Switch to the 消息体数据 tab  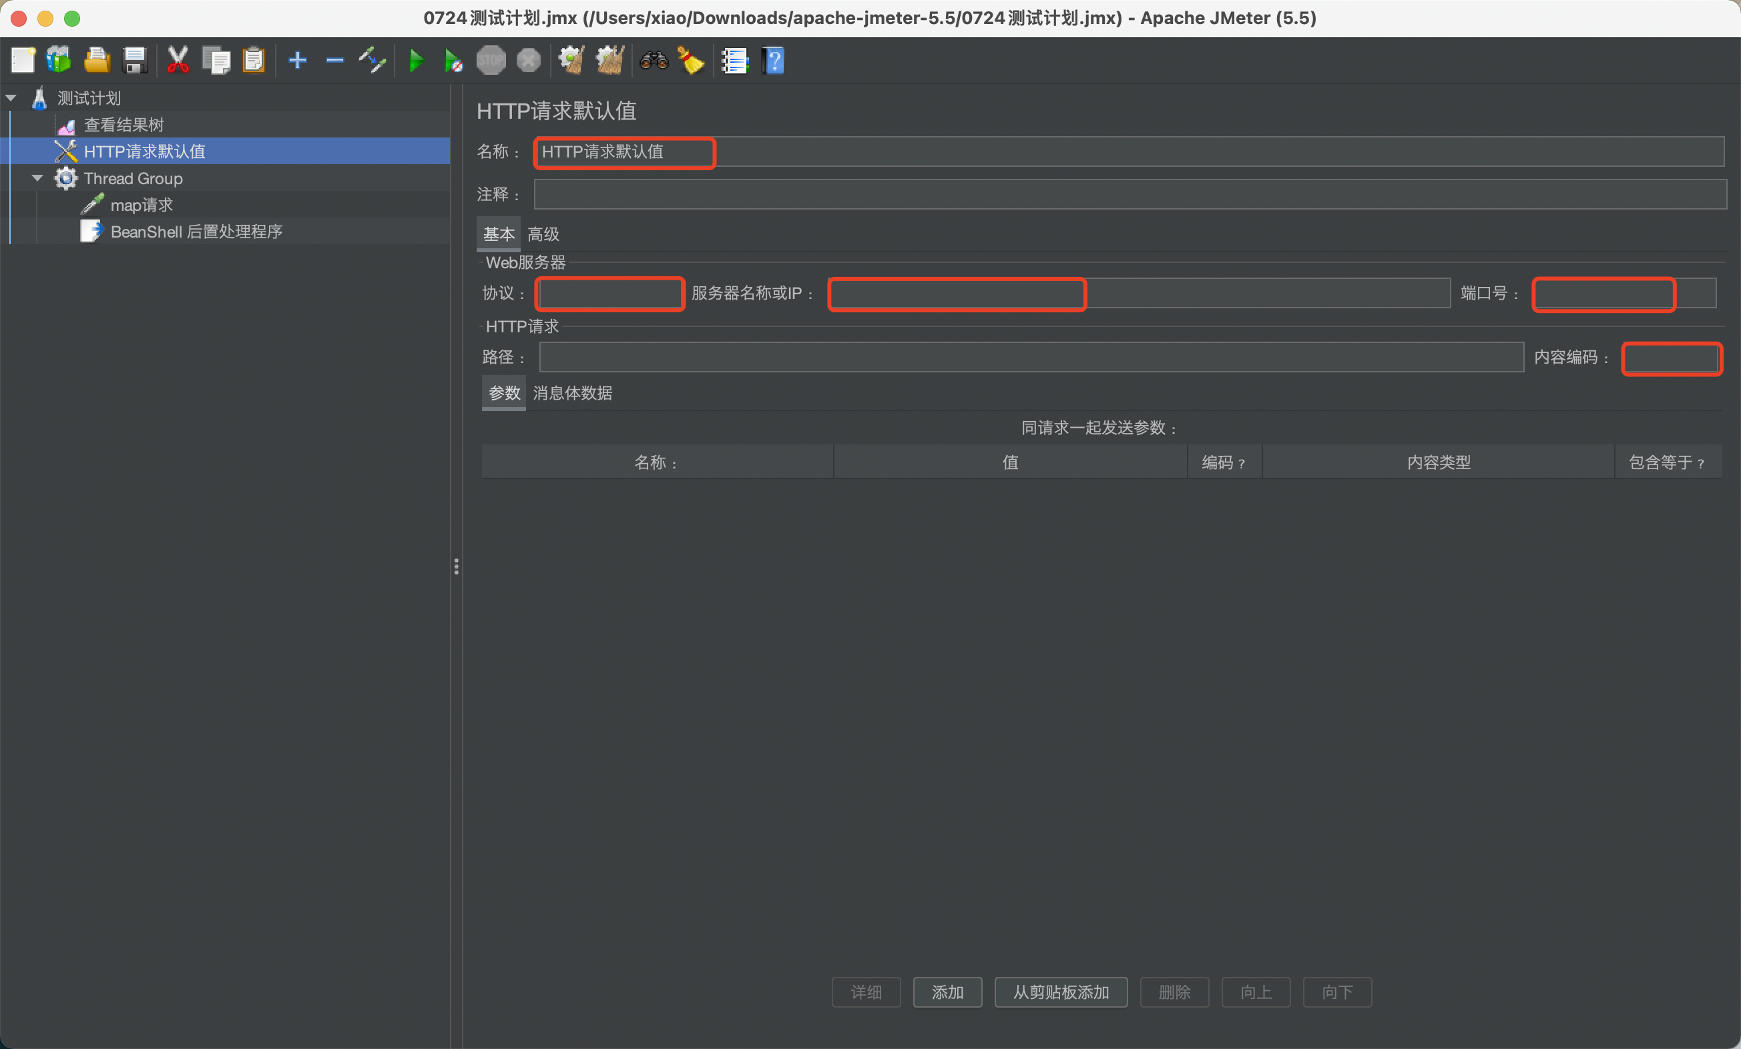pyautogui.click(x=572, y=393)
